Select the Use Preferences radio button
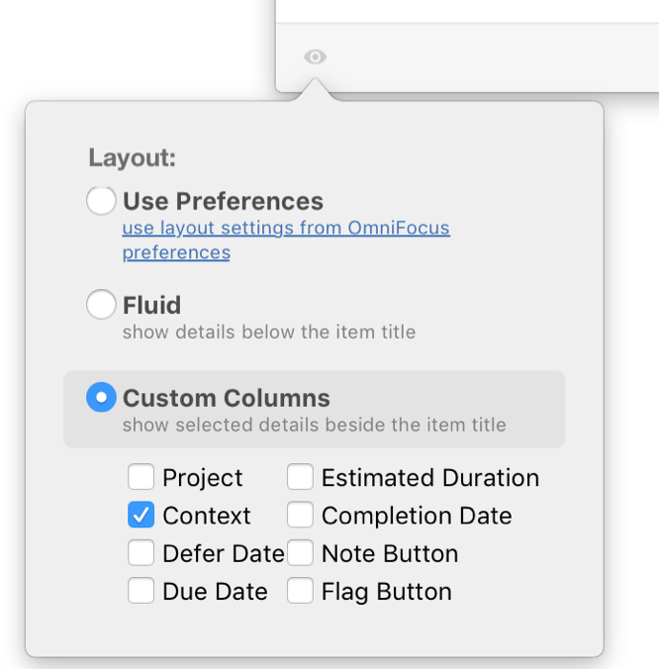Viewport: 659px width, 670px height. pyautogui.click(x=101, y=201)
